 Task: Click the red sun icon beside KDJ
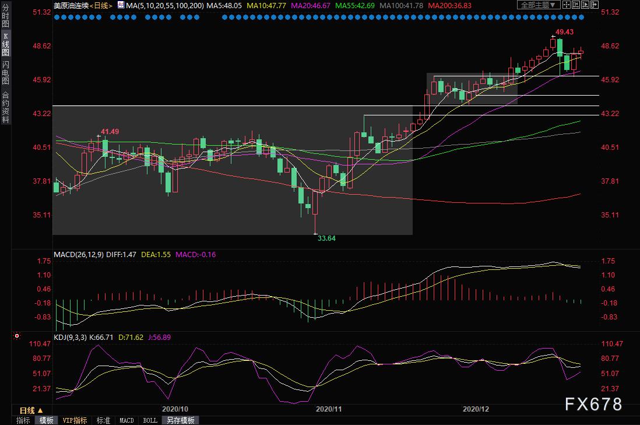coord(16,336)
